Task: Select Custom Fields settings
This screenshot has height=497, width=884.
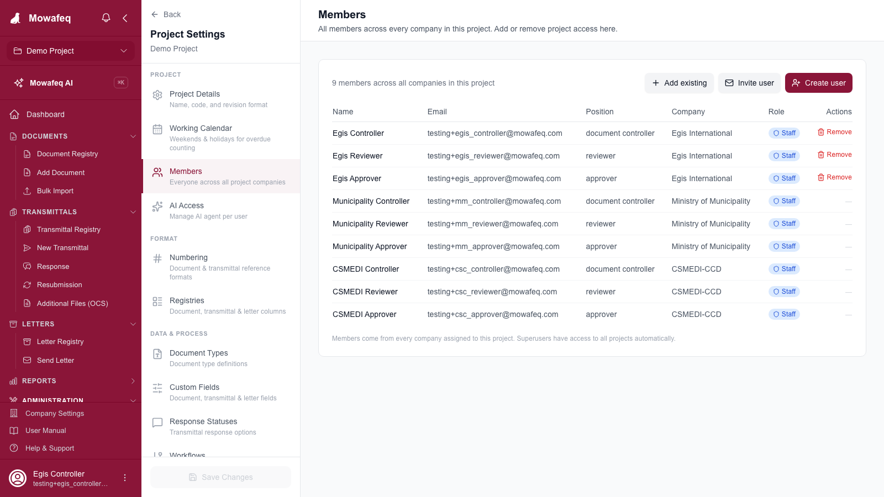Action: point(221,392)
